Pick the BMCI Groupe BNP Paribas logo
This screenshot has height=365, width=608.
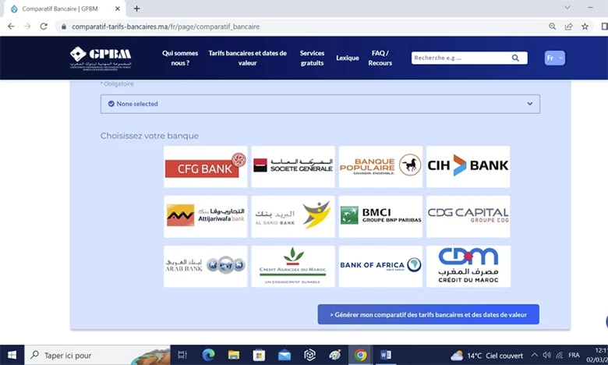[380, 217]
